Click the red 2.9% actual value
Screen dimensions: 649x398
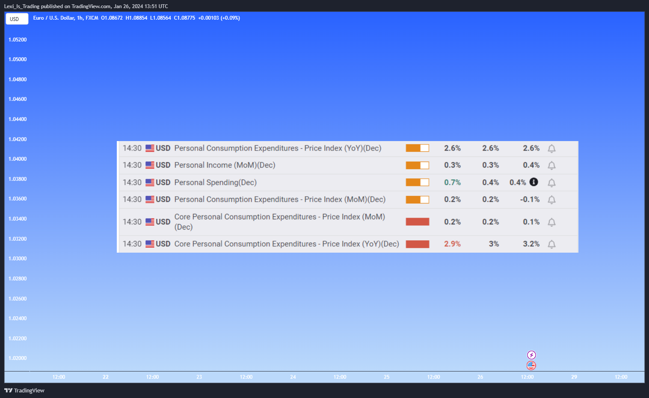[452, 244]
